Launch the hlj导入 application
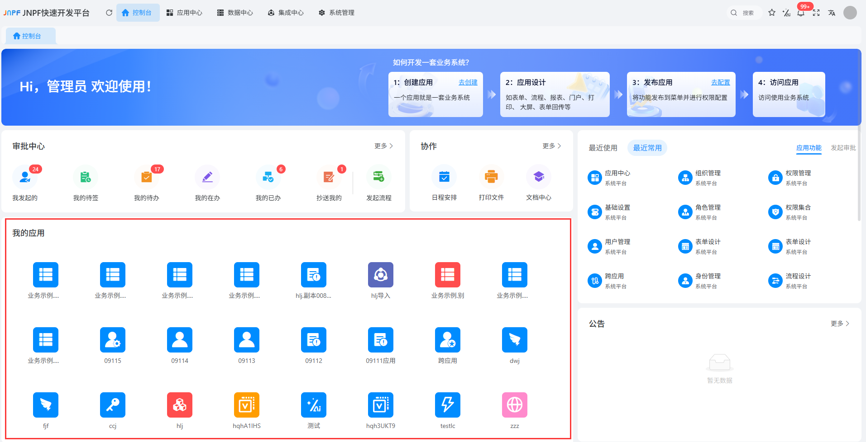Image resolution: width=866 pixels, height=442 pixels. pos(380,275)
